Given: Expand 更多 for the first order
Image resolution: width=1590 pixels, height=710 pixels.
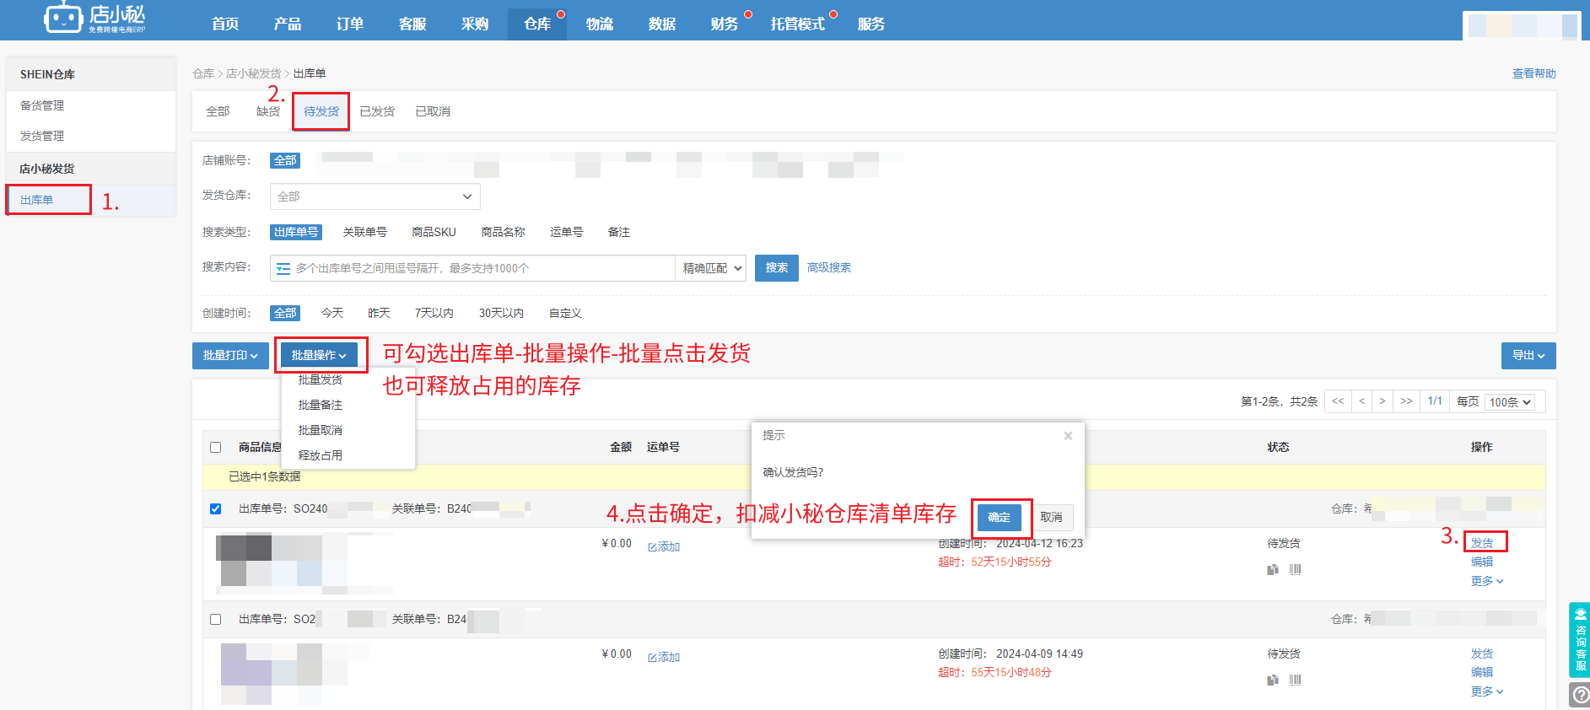Looking at the screenshot, I should point(1487,581).
